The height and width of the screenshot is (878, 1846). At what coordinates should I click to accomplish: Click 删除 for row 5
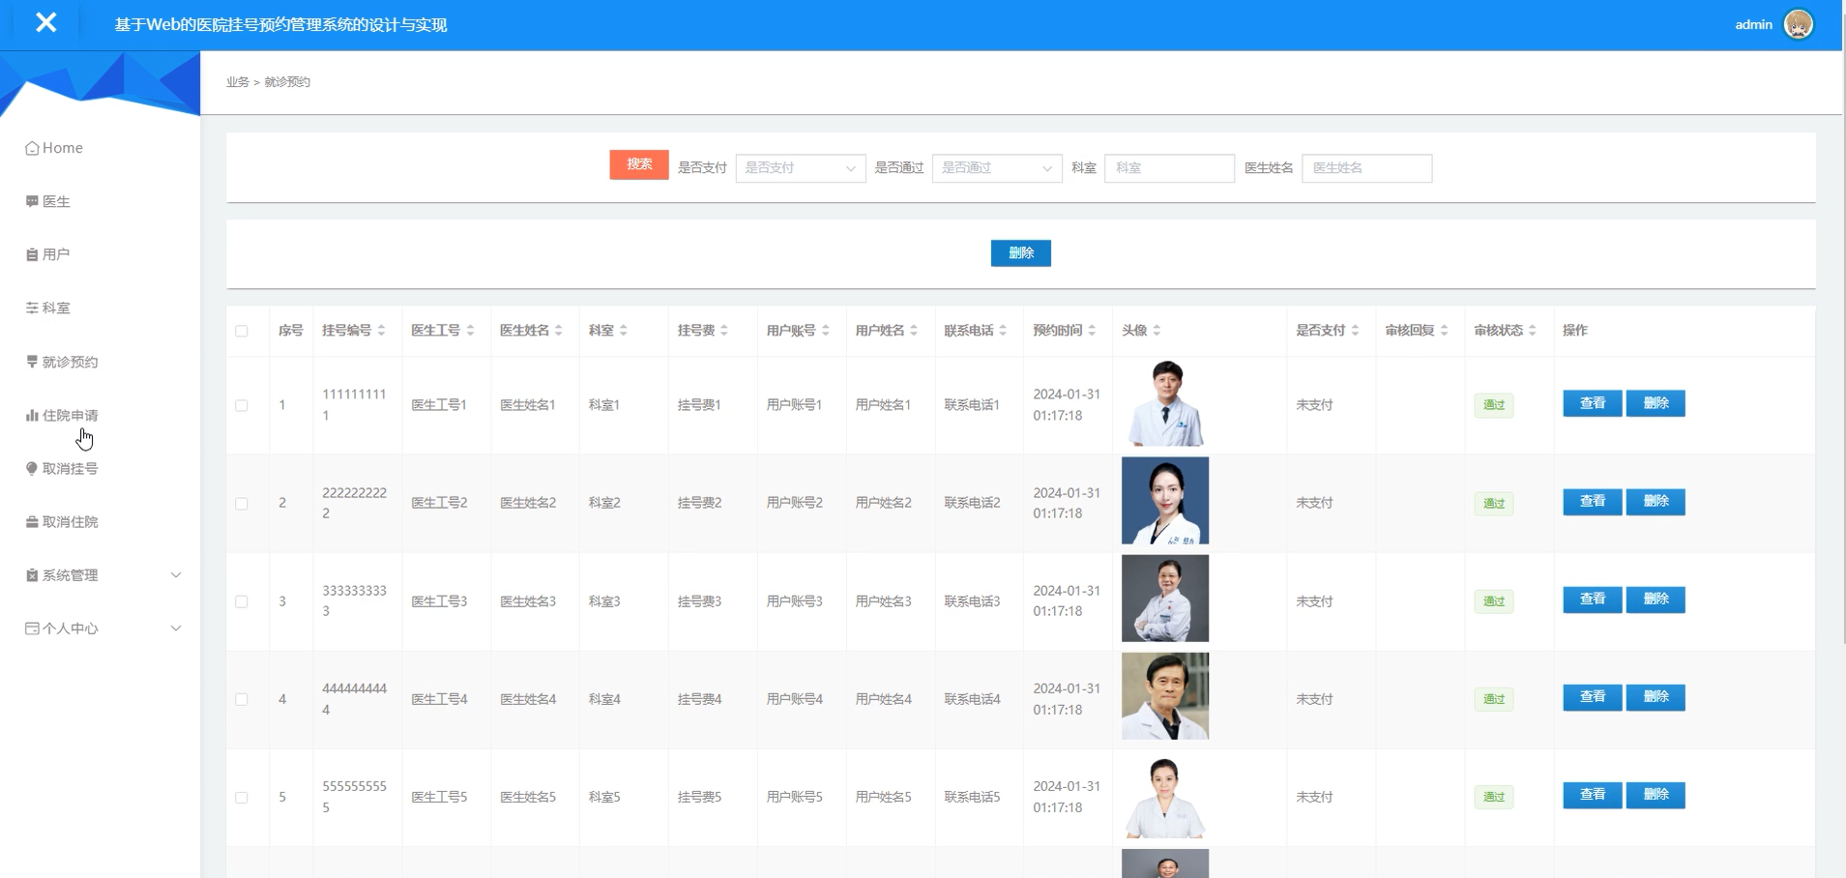[x=1656, y=795]
